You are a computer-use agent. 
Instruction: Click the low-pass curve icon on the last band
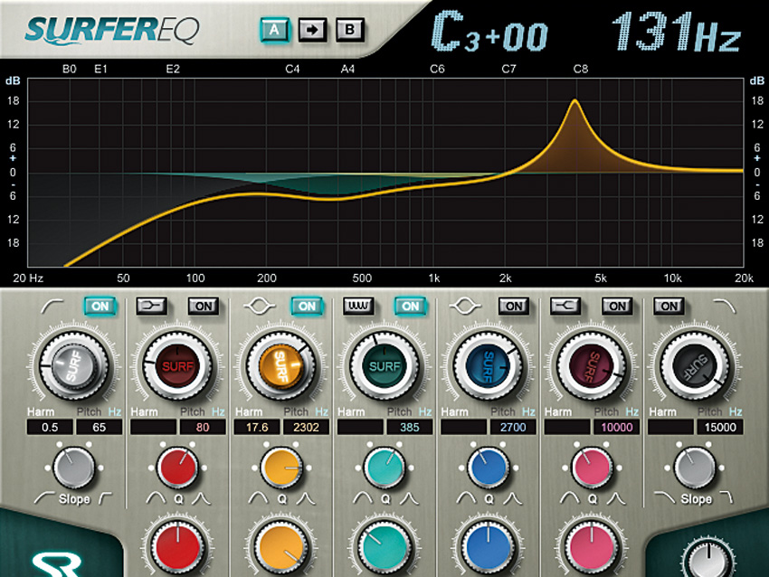click(725, 307)
